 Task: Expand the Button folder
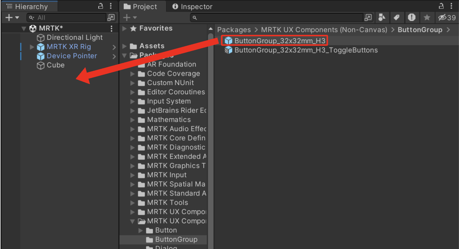coord(141,230)
